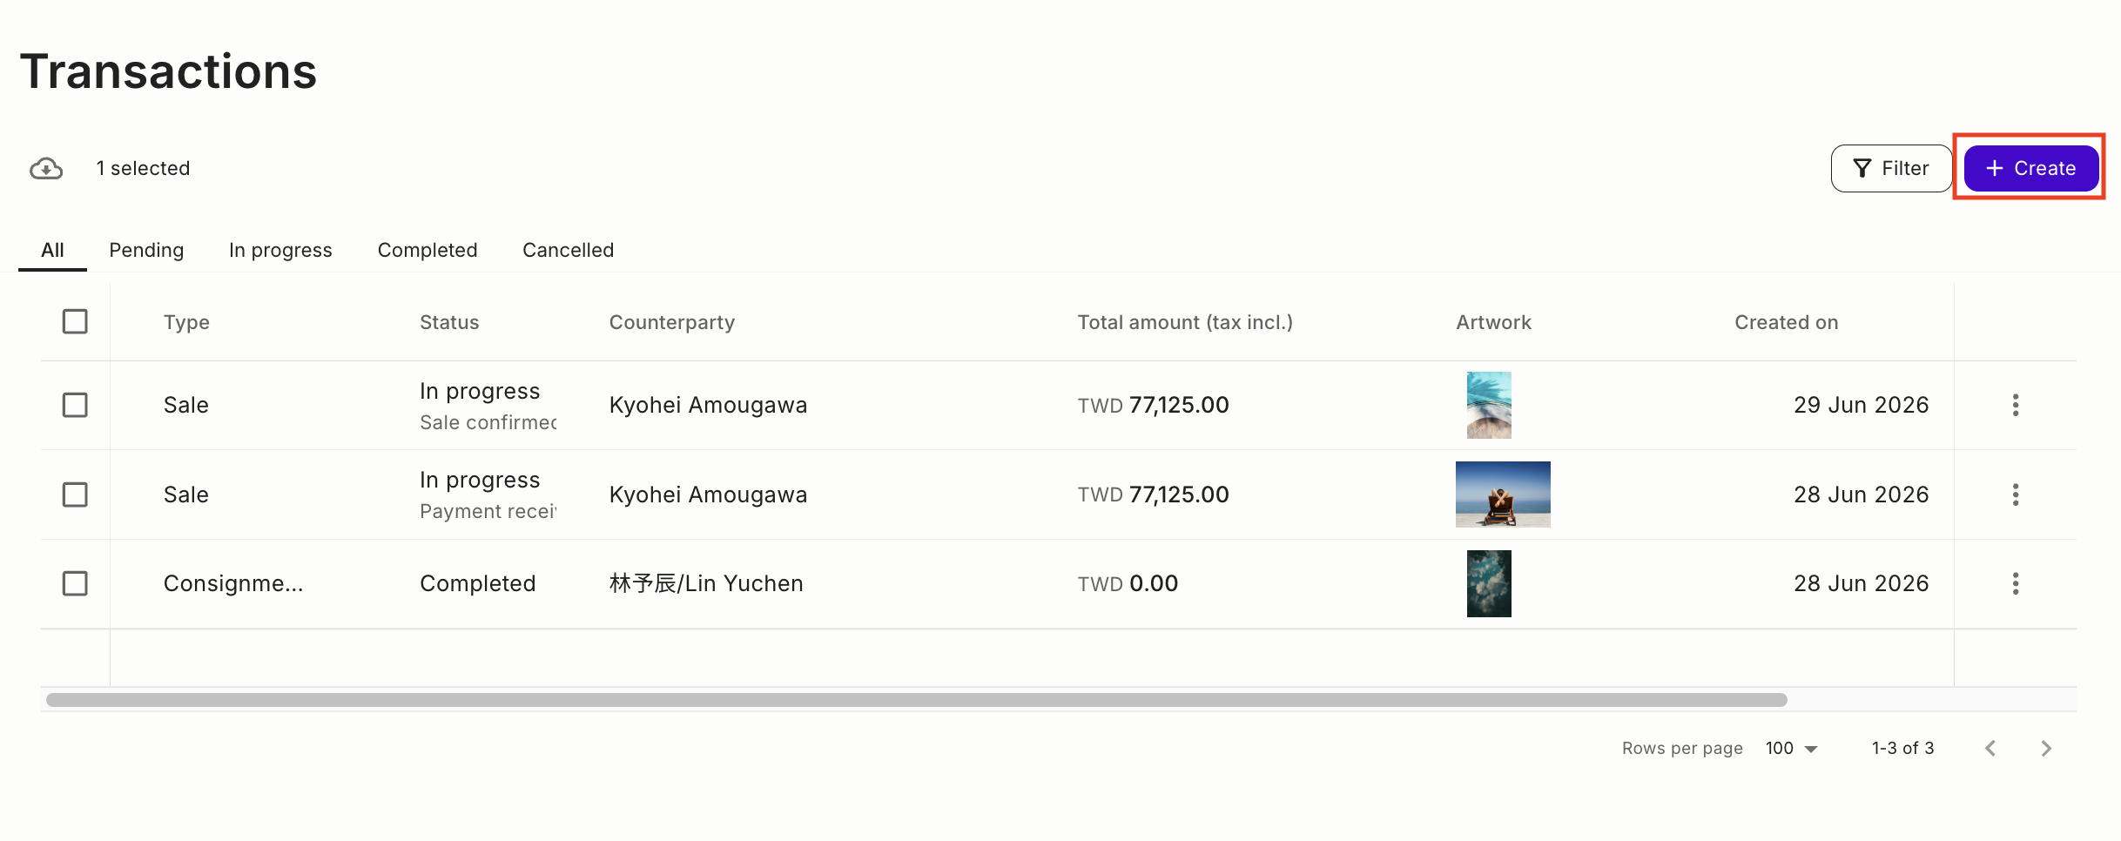Switch to the Pending tab
The width and height of the screenshot is (2121, 841).
146,250
